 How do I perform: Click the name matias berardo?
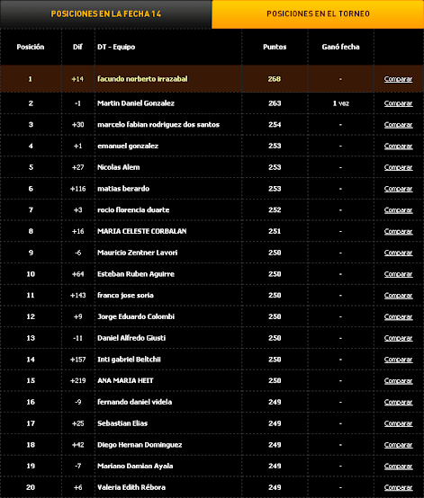coord(123,189)
